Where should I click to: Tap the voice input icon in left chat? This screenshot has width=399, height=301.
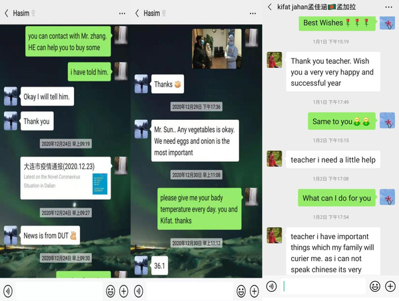[x=8, y=291]
